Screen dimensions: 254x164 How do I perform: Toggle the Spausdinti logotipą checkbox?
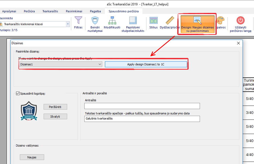point(18,94)
